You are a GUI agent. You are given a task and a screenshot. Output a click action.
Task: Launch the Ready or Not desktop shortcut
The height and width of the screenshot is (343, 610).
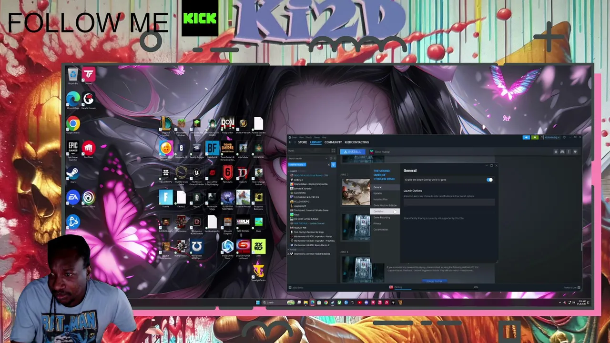point(227,125)
